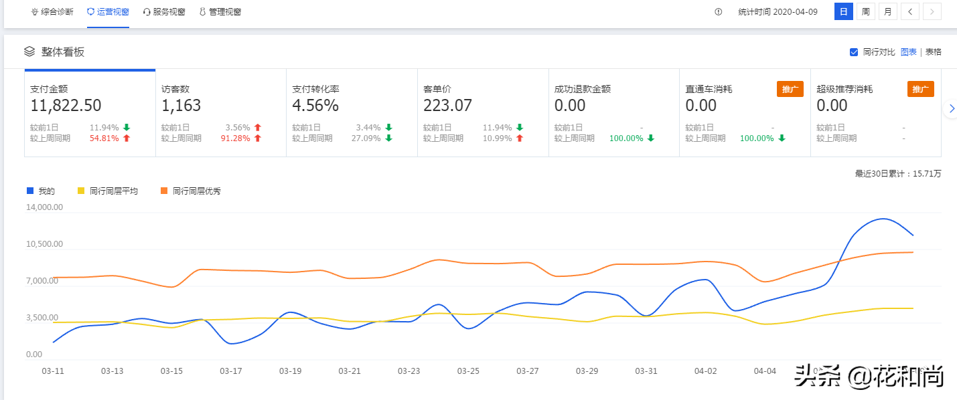Switch to 月 monthly view

click(x=887, y=11)
